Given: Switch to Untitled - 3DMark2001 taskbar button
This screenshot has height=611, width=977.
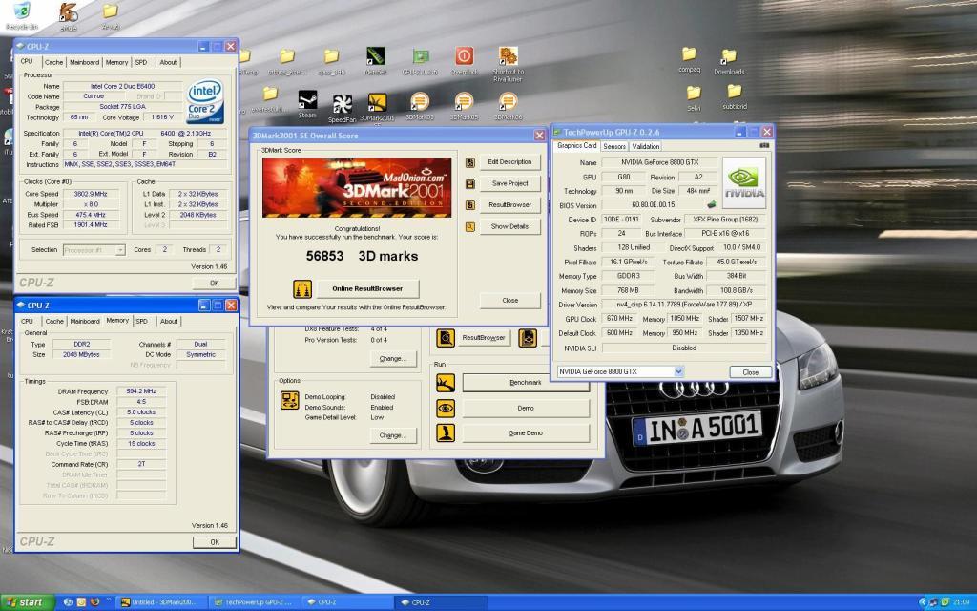Looking at the screenshot, I should (162, 602).
